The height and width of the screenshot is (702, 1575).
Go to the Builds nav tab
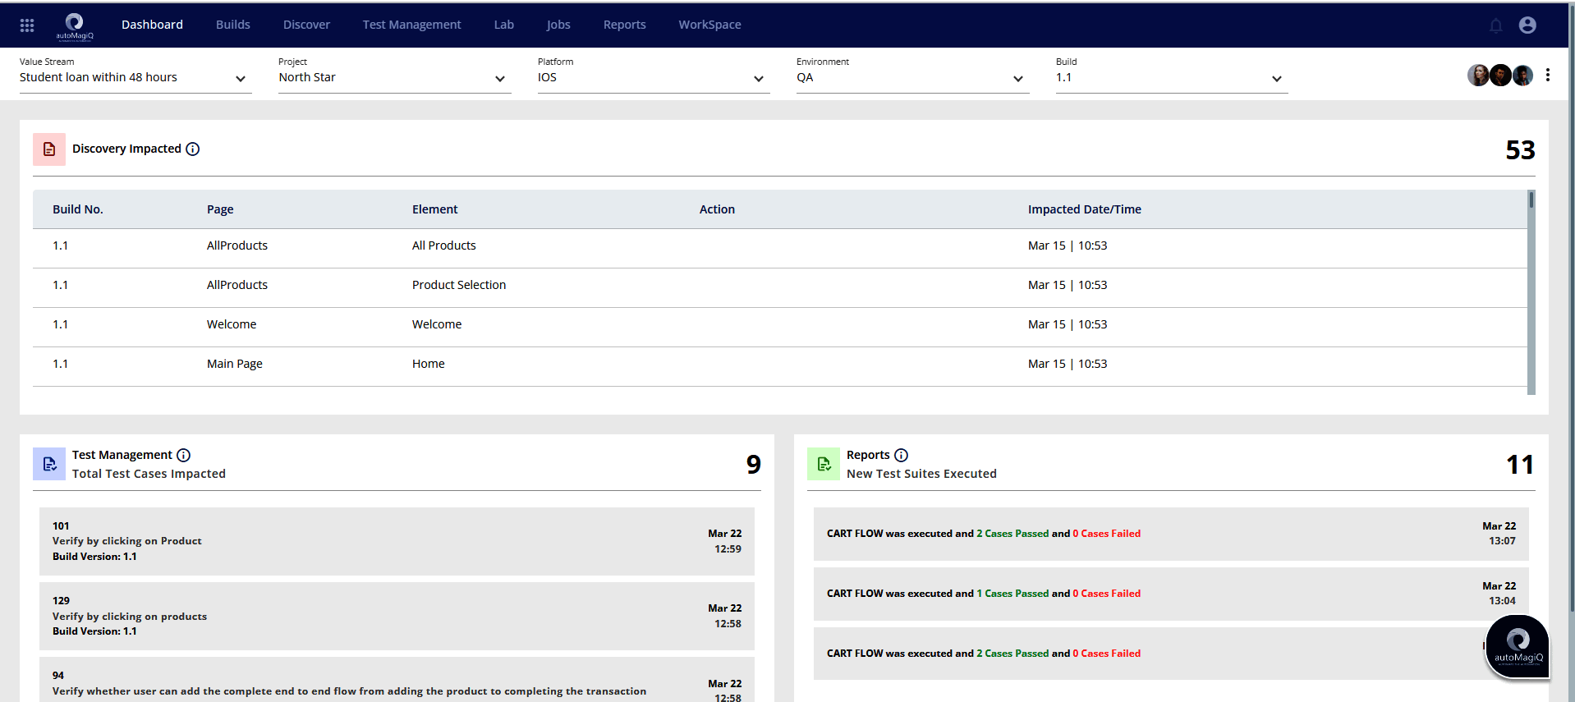coord(232,25)
